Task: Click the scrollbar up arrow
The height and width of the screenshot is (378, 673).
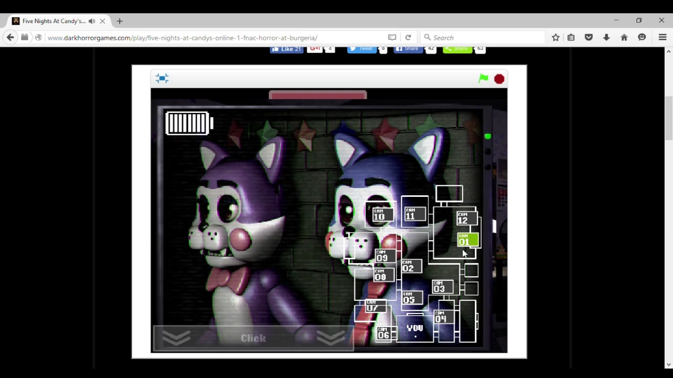Action: pos(669,51)
